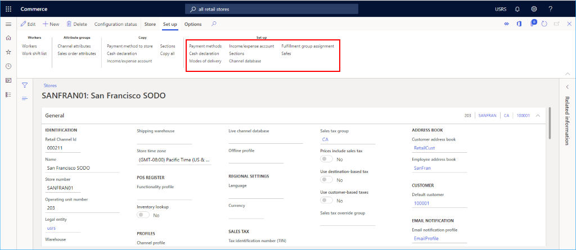576x250 pixels.
Task: Open the Store time zone dropdown
Action: (174, 160)
